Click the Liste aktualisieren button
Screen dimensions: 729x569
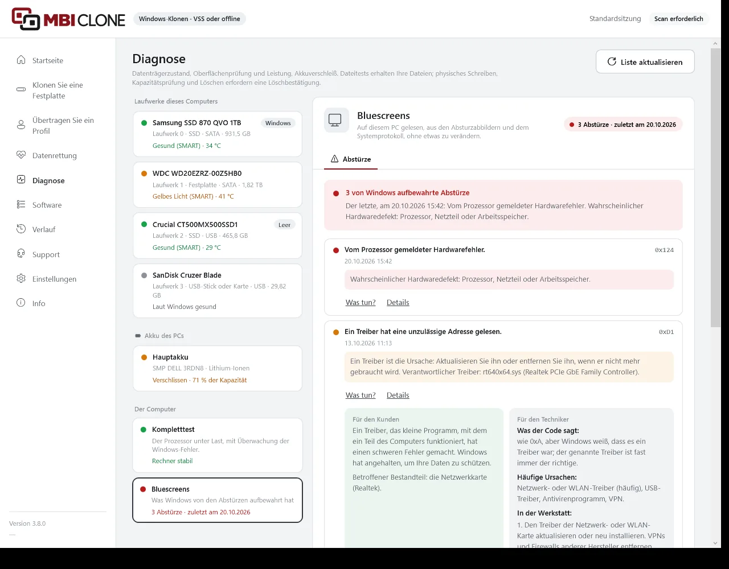pos(645,61)
